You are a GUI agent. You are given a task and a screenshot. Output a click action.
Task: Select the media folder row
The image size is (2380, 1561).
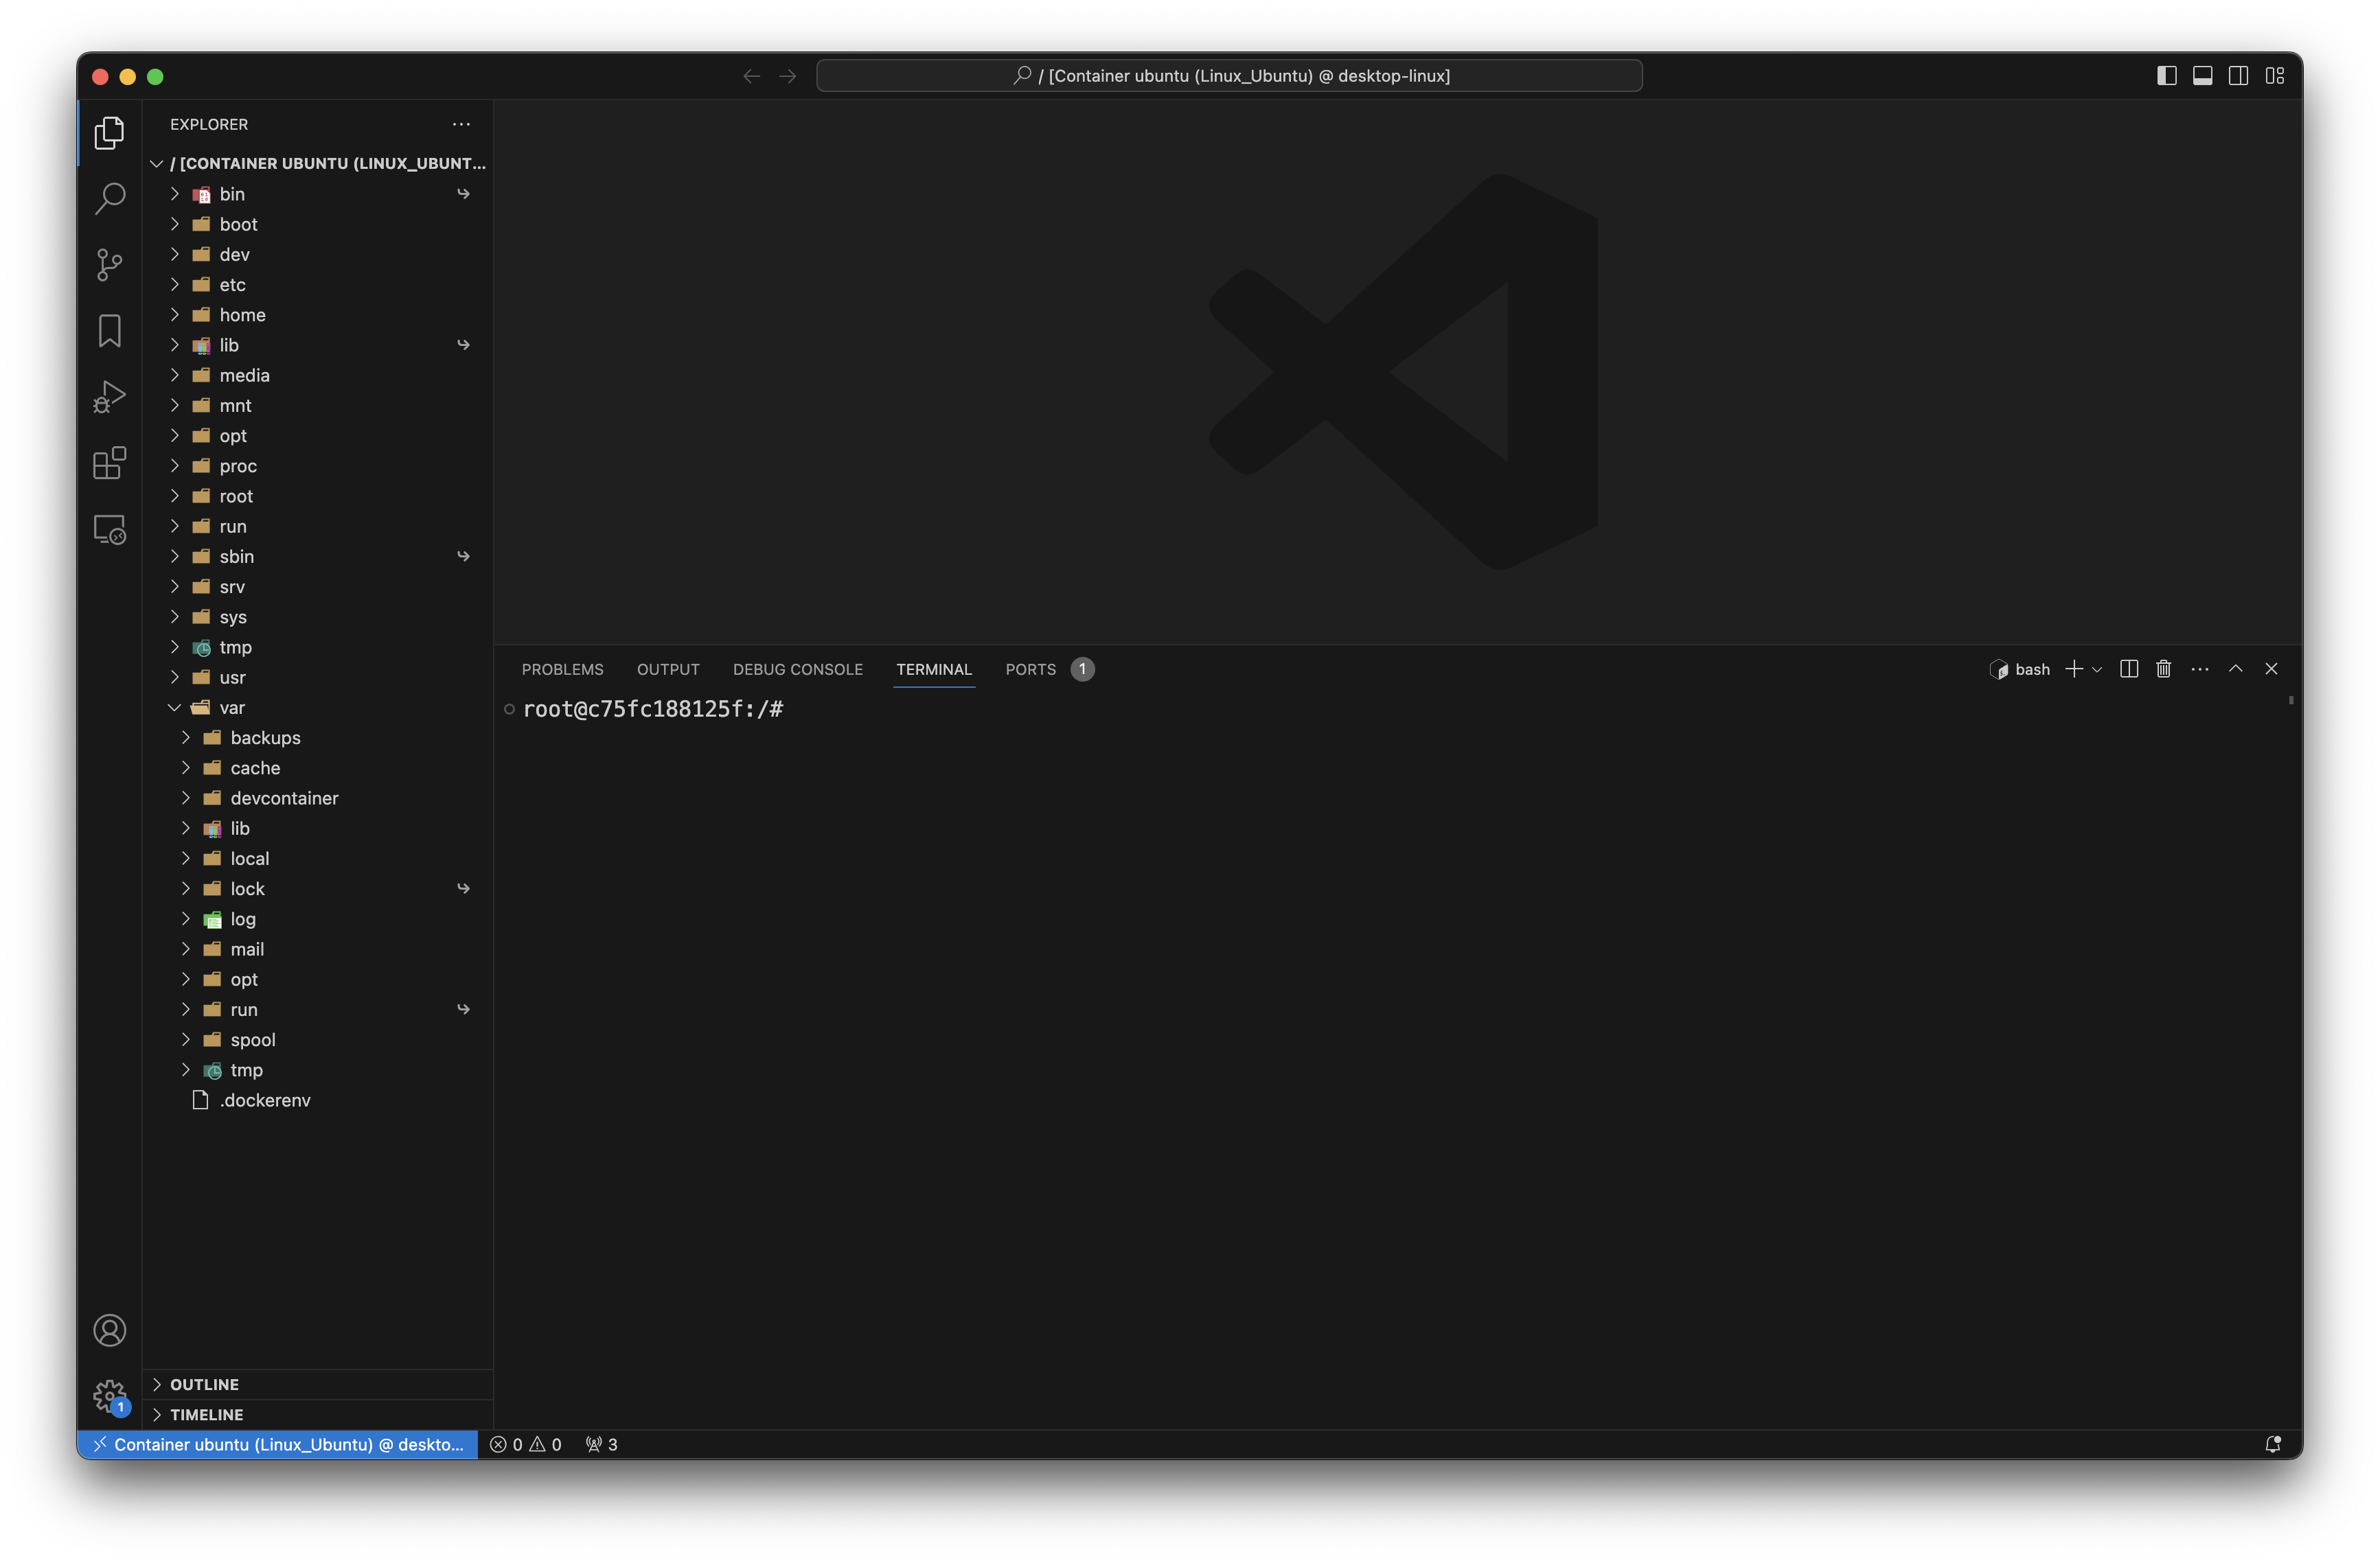[x=318, y=375]
